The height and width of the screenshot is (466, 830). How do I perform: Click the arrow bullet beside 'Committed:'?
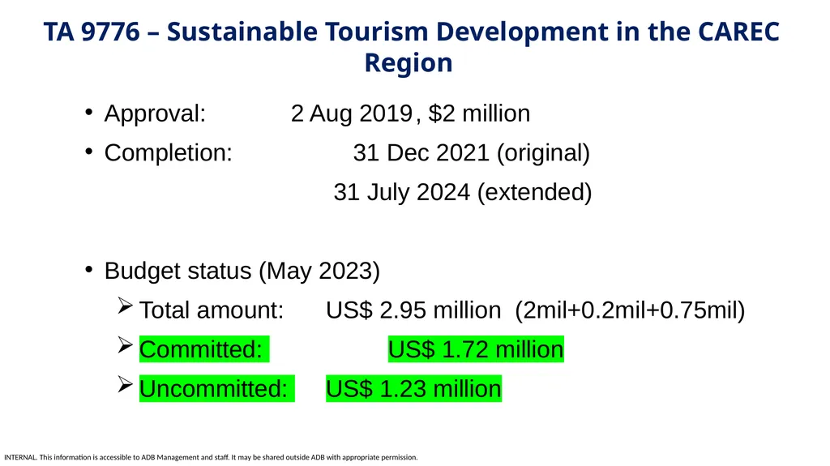(x=125, y=345)
